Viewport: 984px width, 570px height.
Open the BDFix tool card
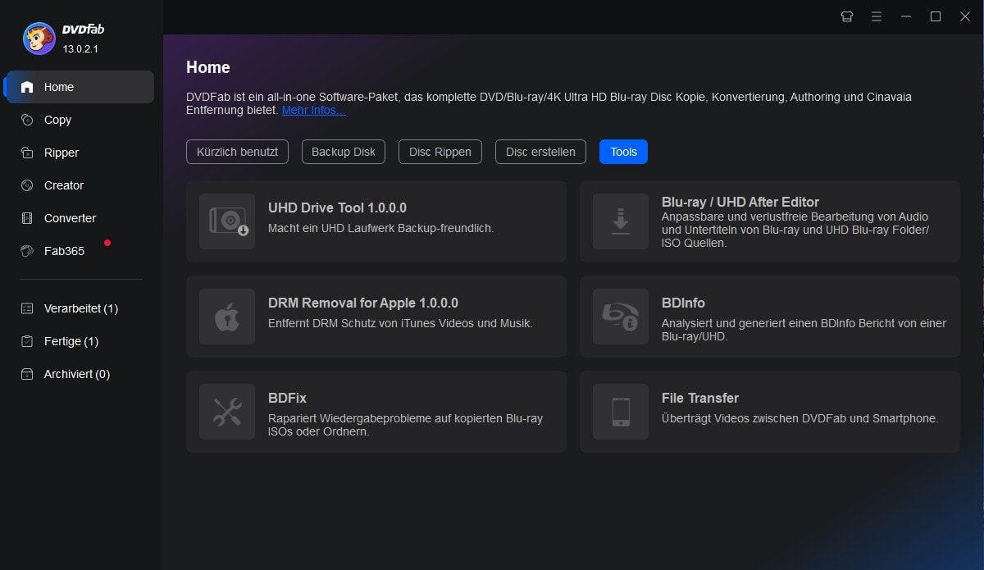point(376,412)
